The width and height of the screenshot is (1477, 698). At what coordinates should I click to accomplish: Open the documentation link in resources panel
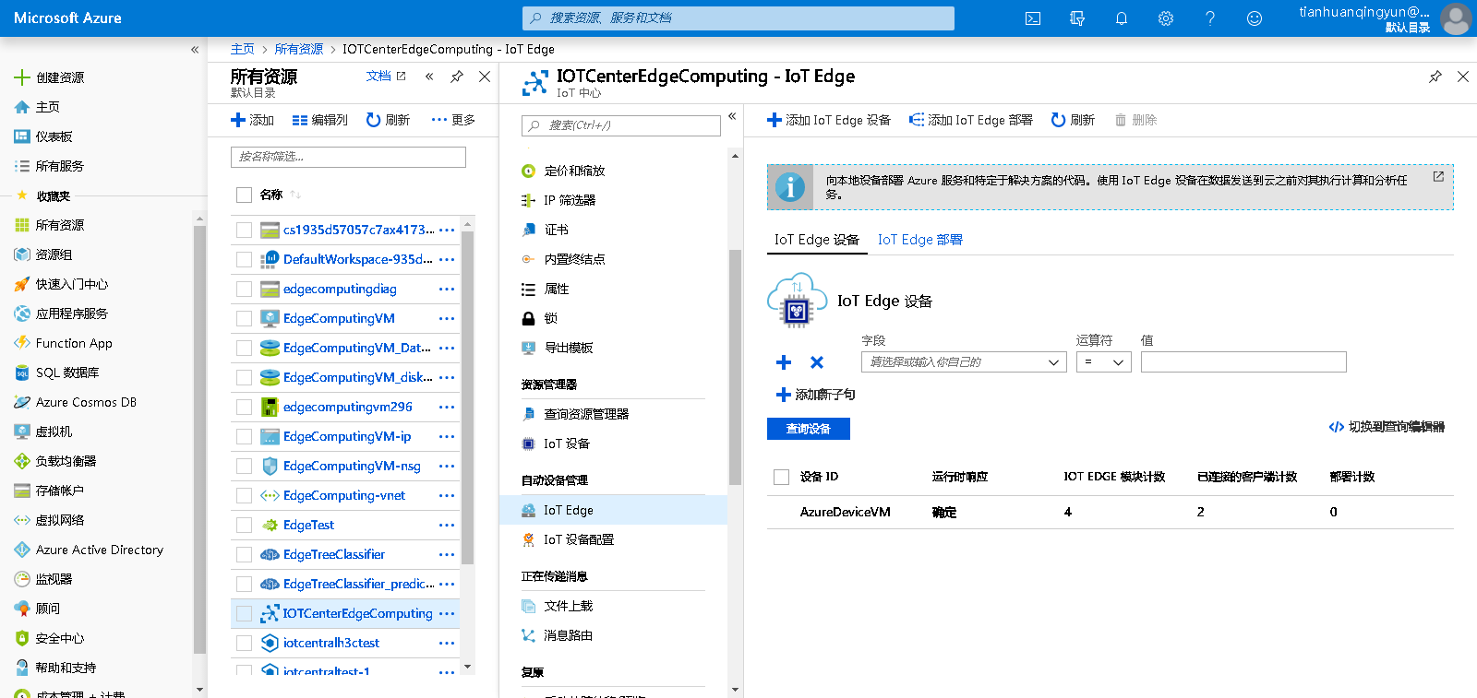pyautogui.click(x=386, y=77)
